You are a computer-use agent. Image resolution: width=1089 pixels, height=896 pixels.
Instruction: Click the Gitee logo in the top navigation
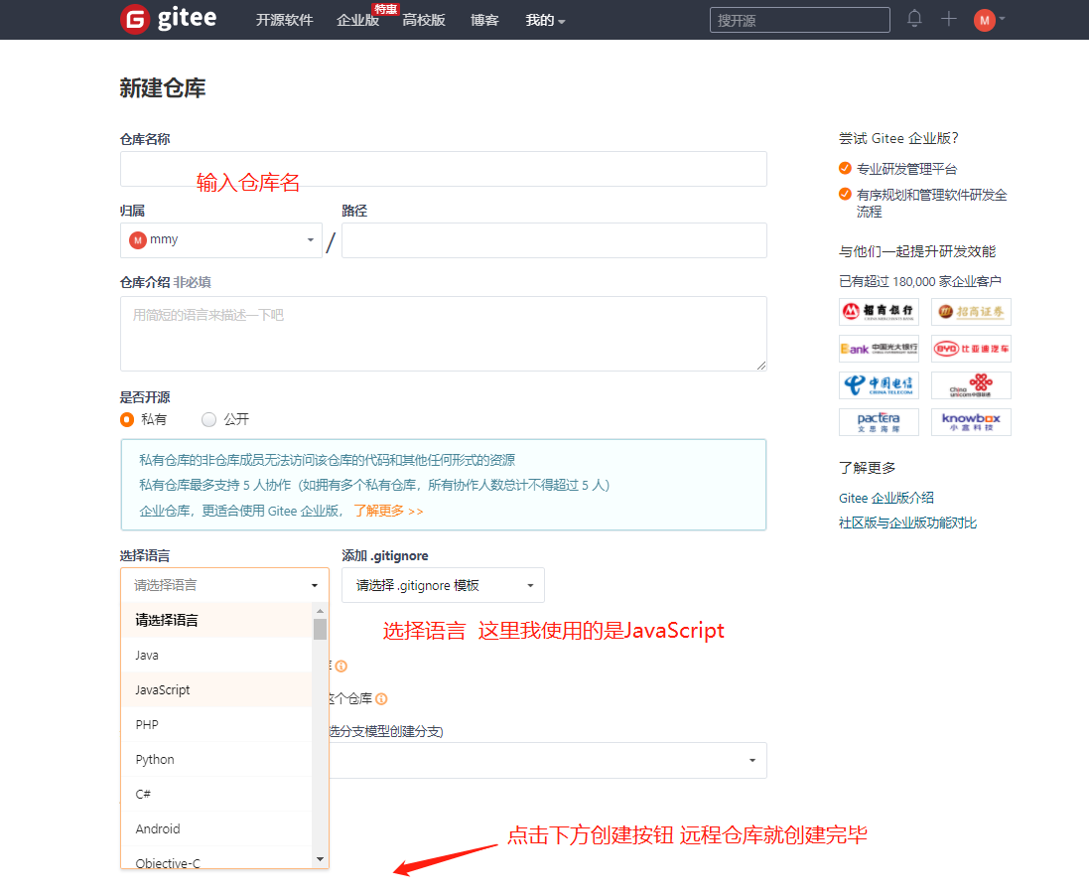click(x=167, y=19)
